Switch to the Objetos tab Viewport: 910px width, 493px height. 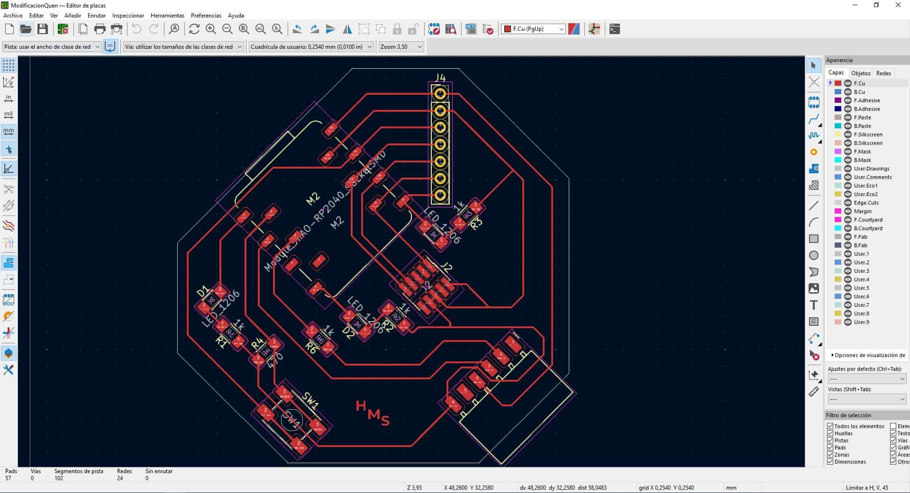tap(861, 73)
